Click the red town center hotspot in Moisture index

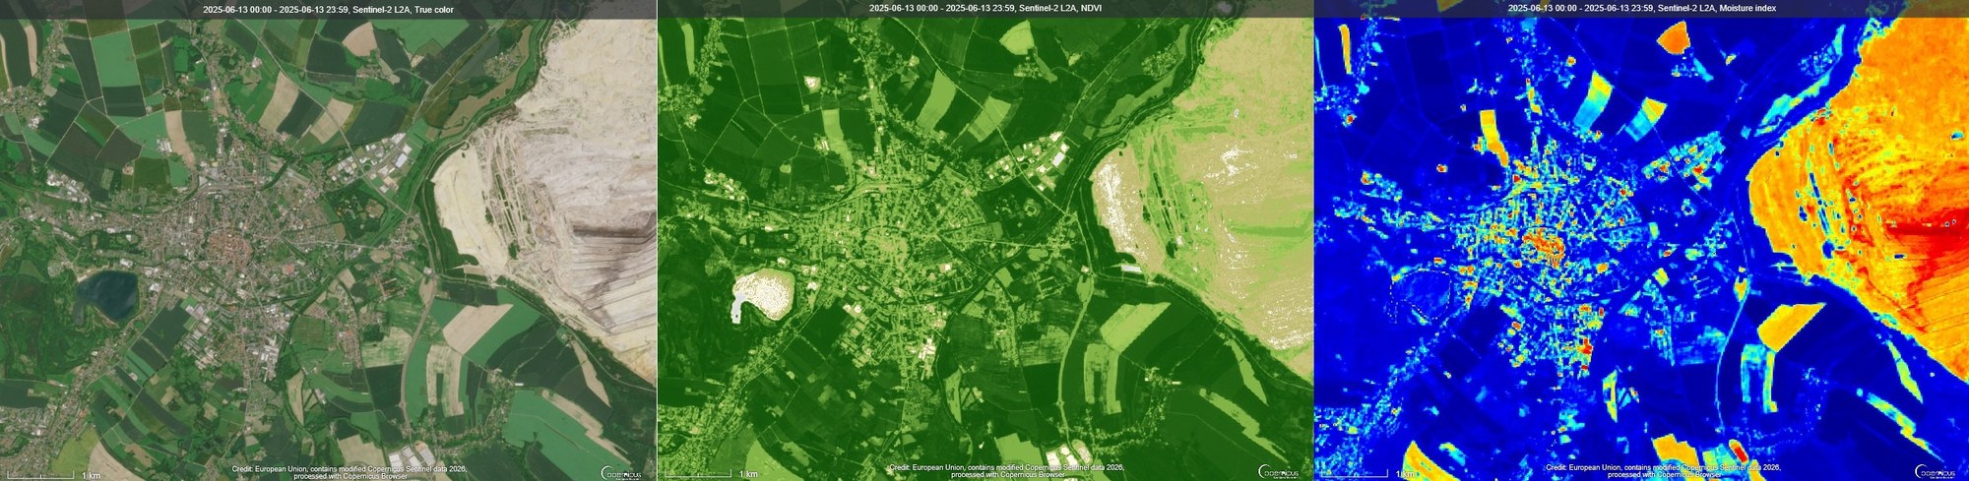[1546, 243]
